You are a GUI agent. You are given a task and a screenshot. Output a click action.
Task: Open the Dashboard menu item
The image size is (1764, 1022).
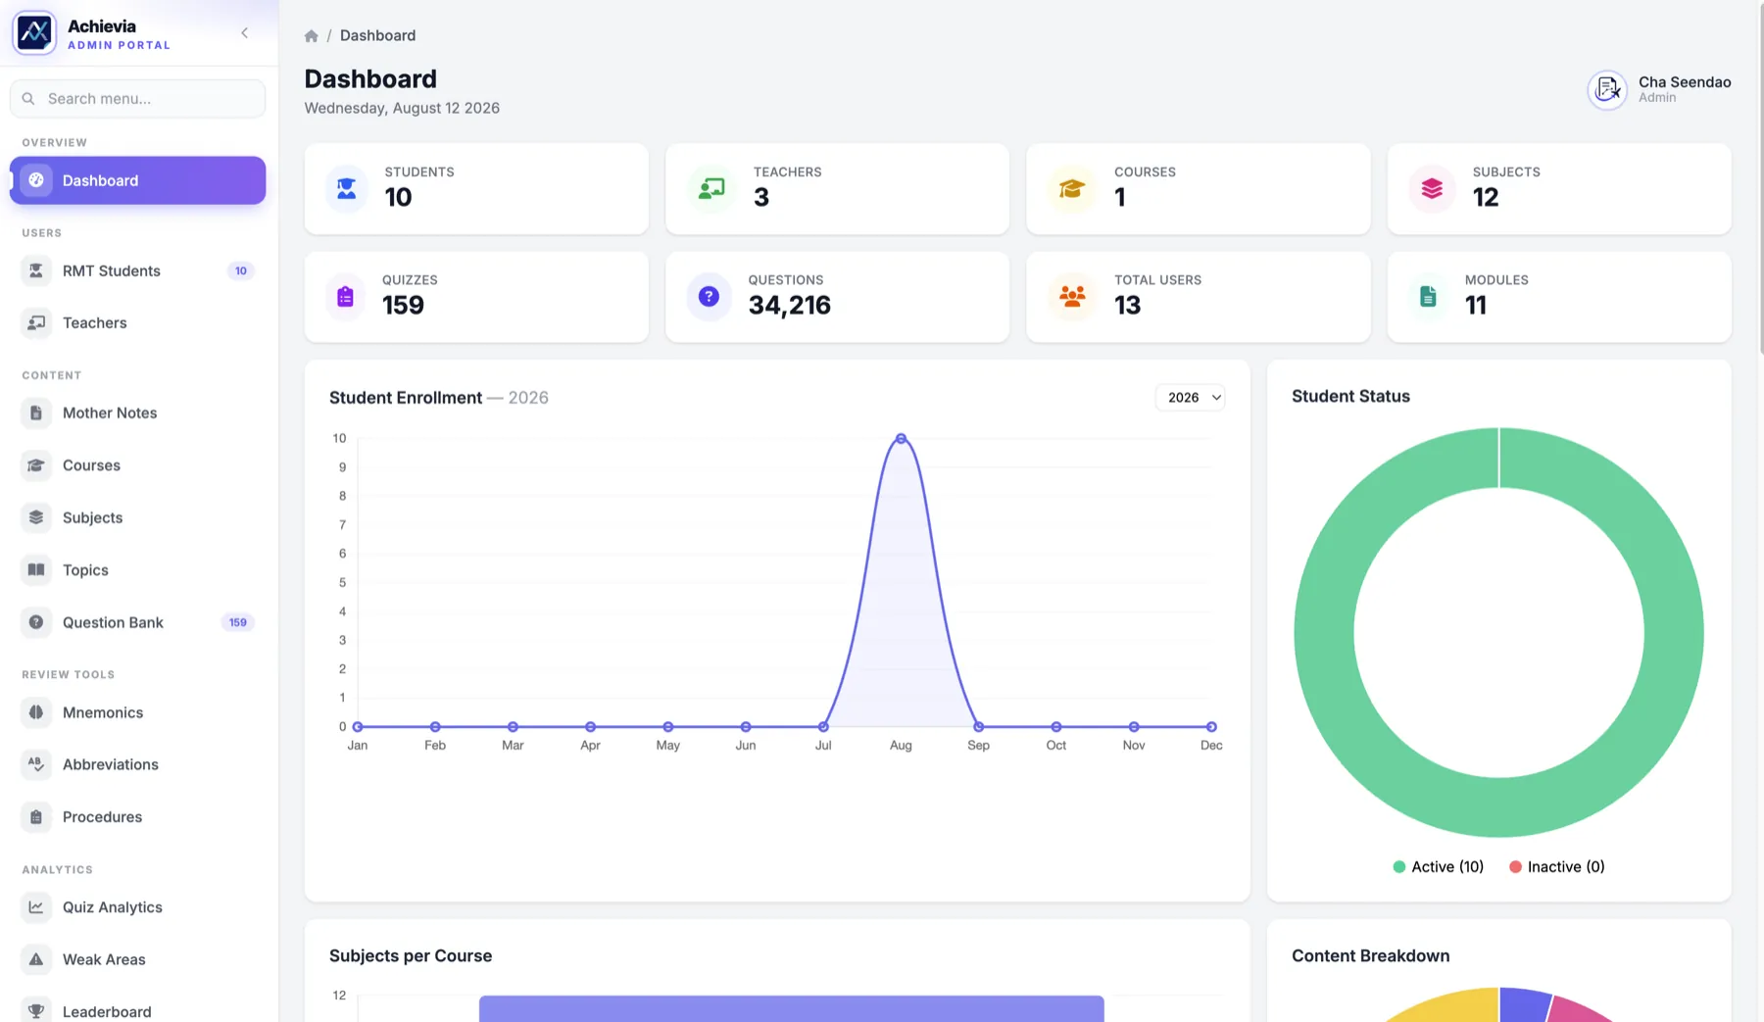137,180
